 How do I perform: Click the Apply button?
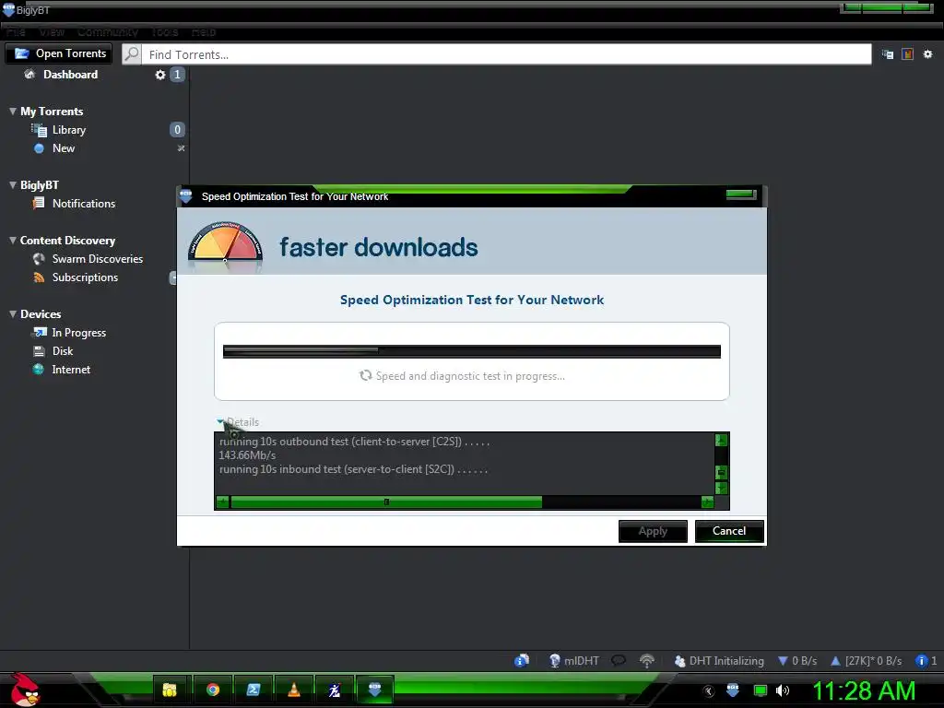coord(653,531)
